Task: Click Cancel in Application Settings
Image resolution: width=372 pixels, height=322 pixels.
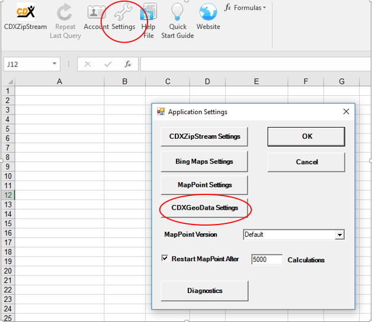Action: pos(306,162)
